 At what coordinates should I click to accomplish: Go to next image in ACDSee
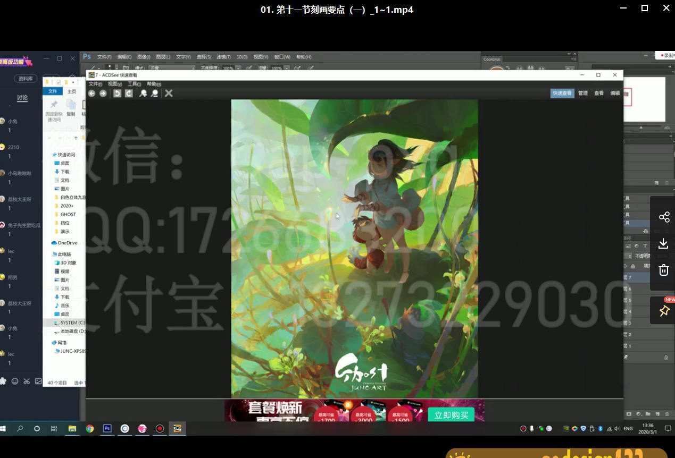(x=103, y=94)
